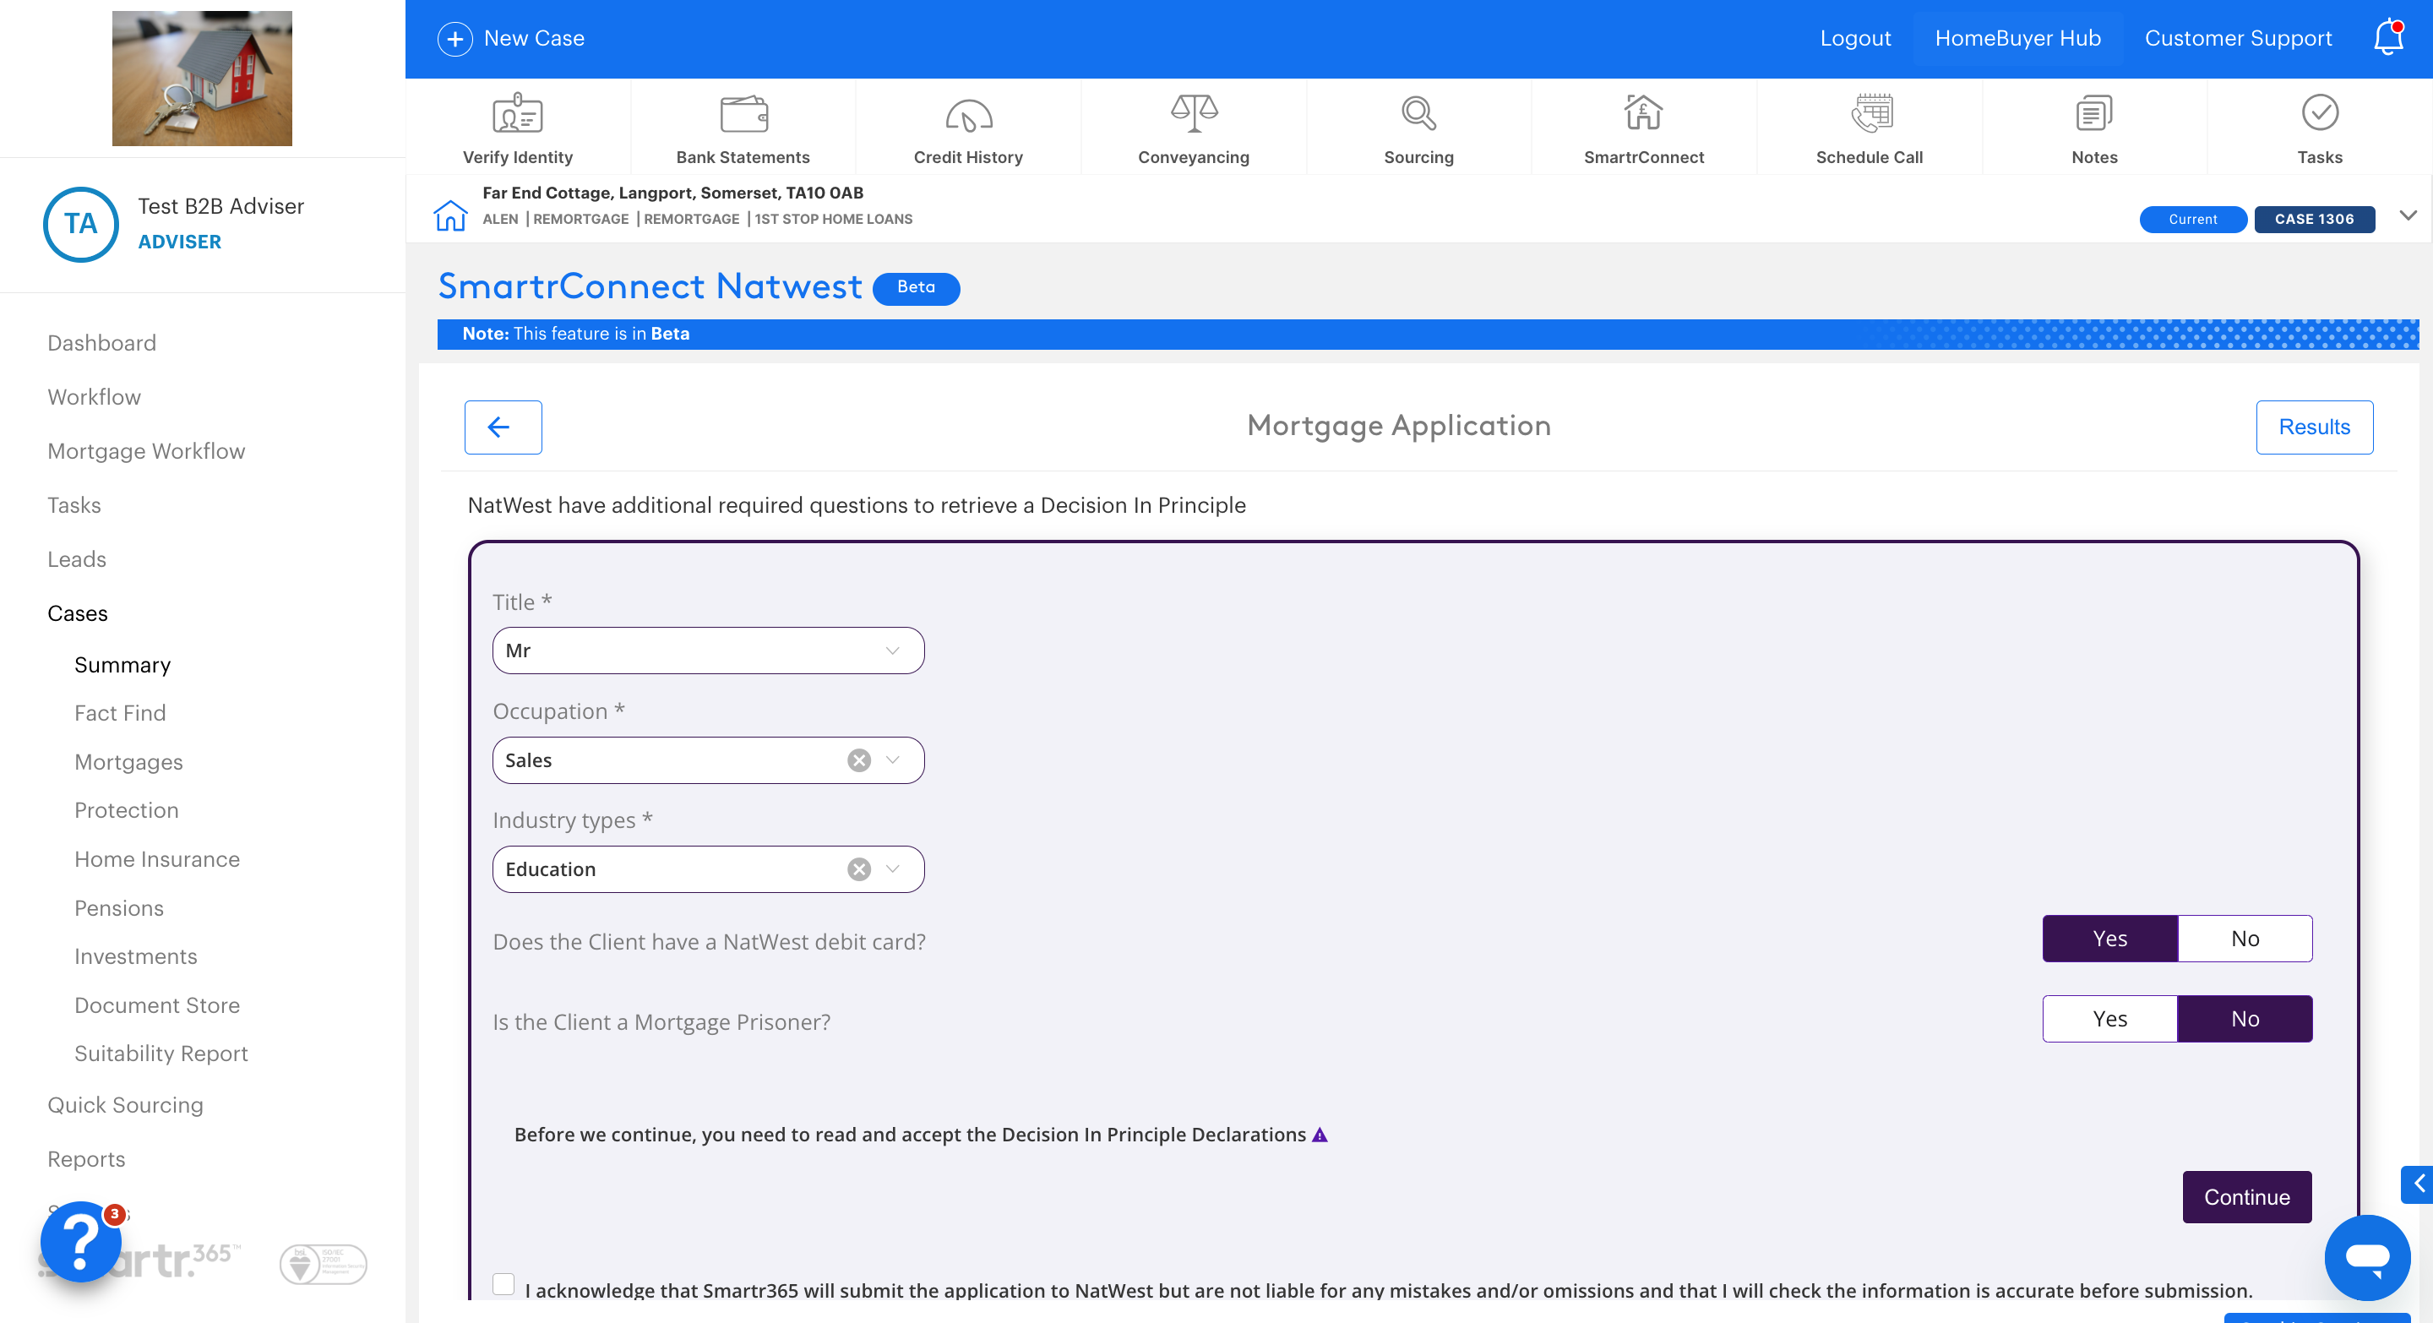Open Reports in sidebar
Image resolution: width=2433 pixels, height=1323 pixels.
(x=86, y=1159)
